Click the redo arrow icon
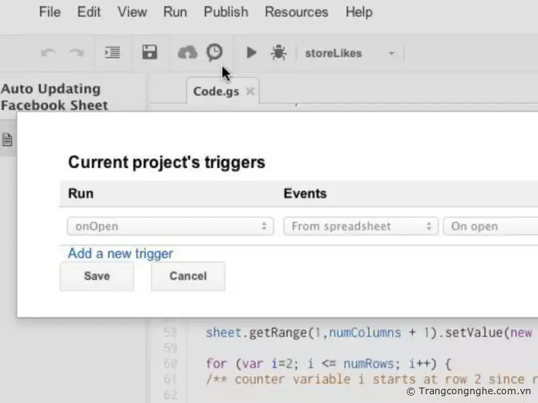Image resolution: width=538 pixels, height=403 pixels. coord(76,52)
